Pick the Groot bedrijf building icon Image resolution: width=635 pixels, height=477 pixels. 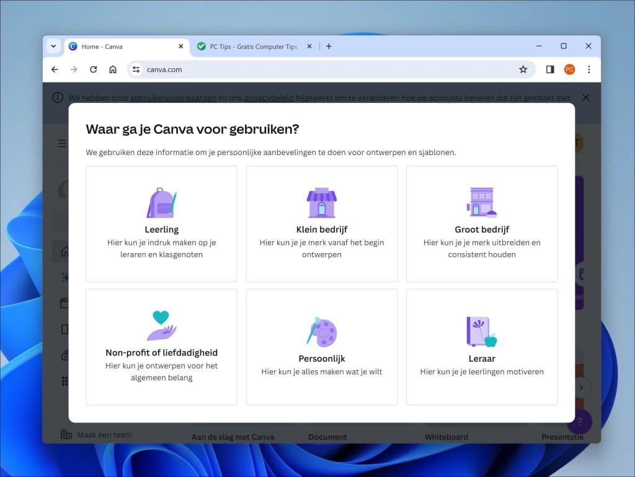coord(482,203)
